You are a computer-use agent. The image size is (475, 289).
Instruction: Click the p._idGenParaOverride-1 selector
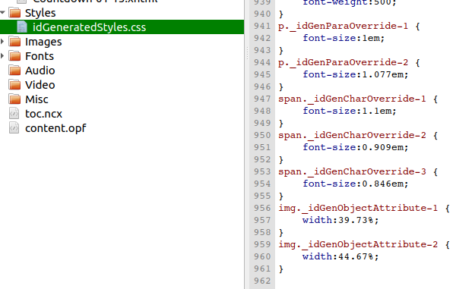coord(343,26)
